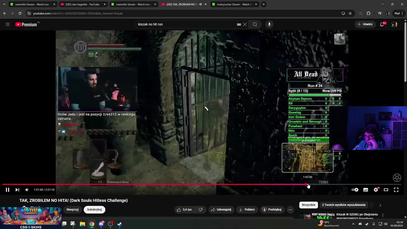407x229 pixels.
Task: Open YouTube notifications bell
Action: coord(382,24)
